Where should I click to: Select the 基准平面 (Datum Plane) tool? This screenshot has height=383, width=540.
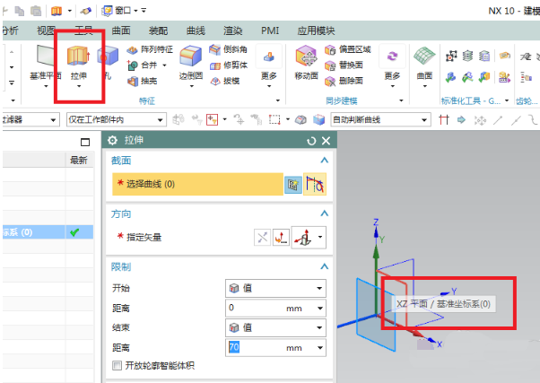coord(45,59)
